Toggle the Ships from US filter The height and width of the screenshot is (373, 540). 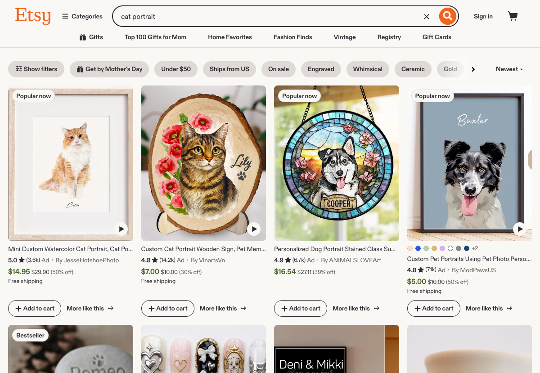[229, 69]
